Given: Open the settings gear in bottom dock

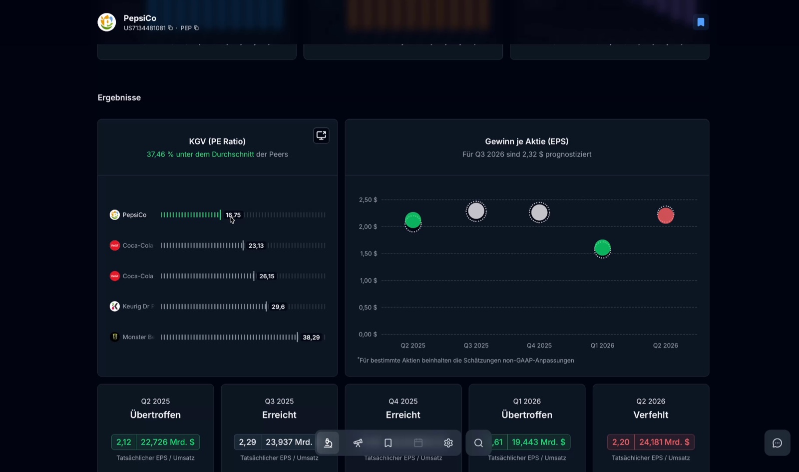Looking at the screenshot, I should pyautogui.click(x=448, y=443).
